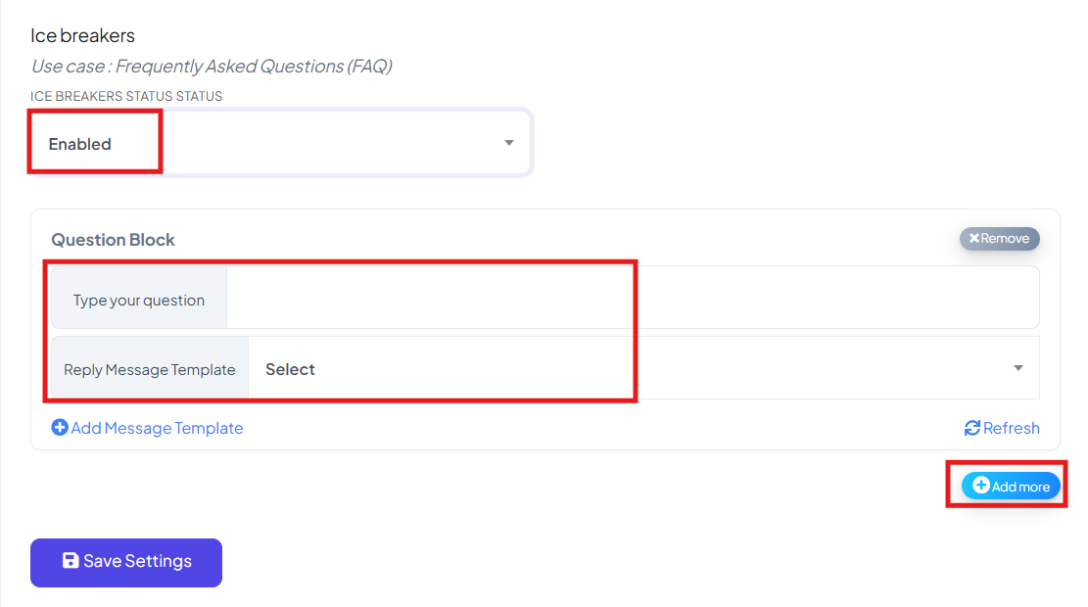1088x607 pixels.
Task: Open the Add Message Template link
Action: click(x=147, y=428)
